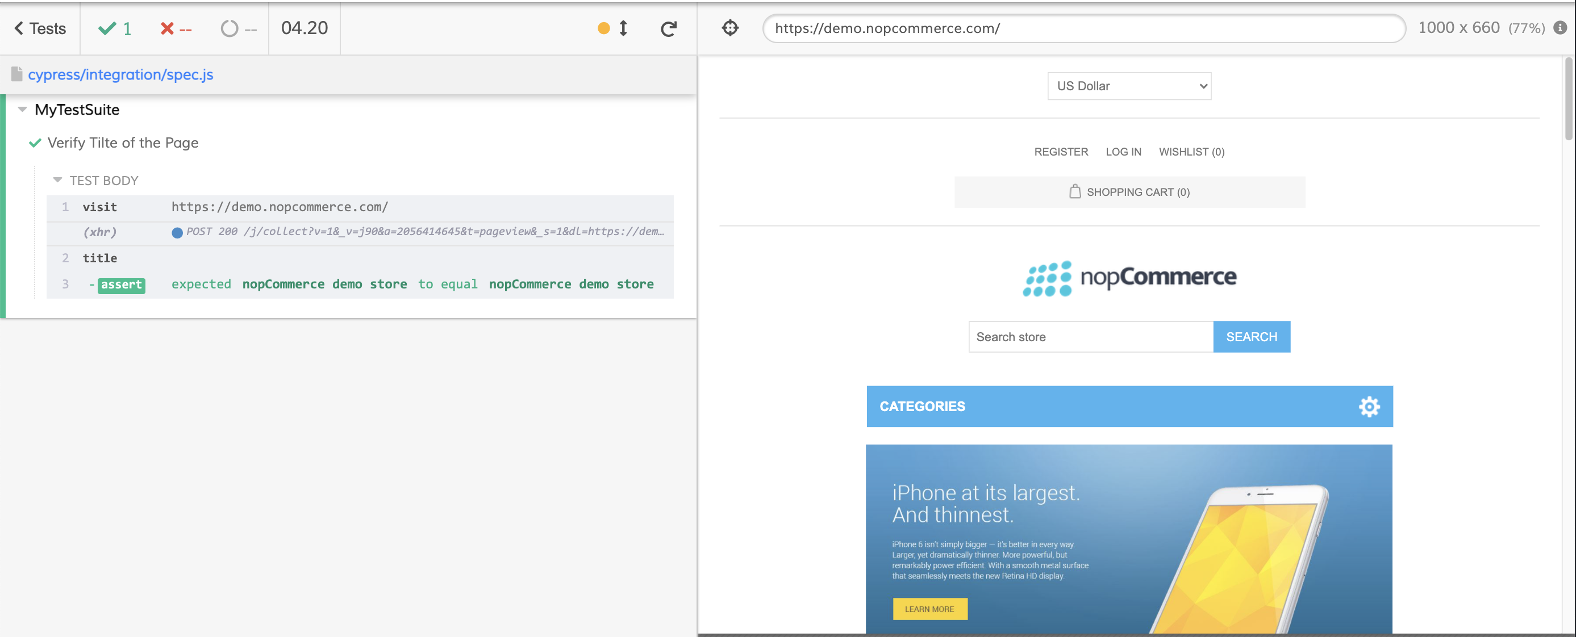Open the Categories settings gear icon
Screen dimensions: 1576x637
(1370, 406)
